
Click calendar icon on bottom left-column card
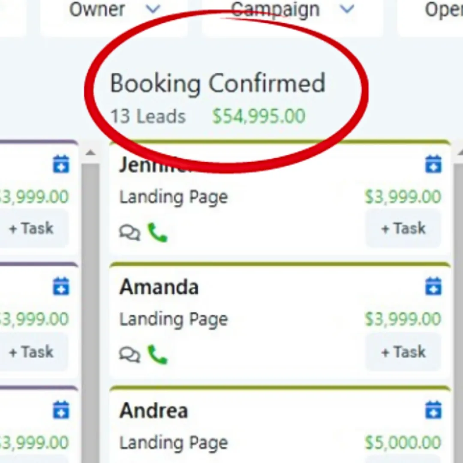pyautogui.click(x=61, y=409)
